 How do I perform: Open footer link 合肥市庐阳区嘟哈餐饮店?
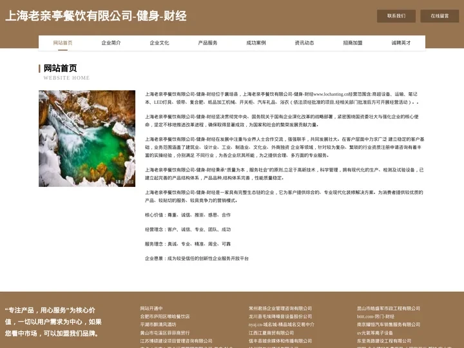[x=165, y=316]
